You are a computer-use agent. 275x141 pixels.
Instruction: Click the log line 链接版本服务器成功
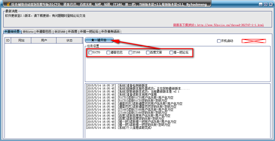click(138, 88)
